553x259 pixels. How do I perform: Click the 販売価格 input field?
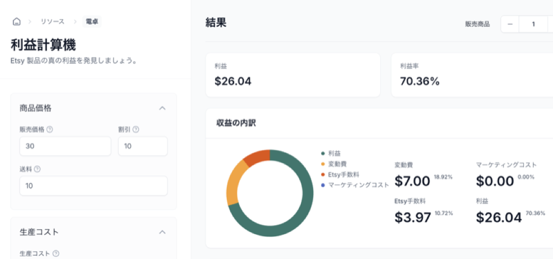point(65,146)
